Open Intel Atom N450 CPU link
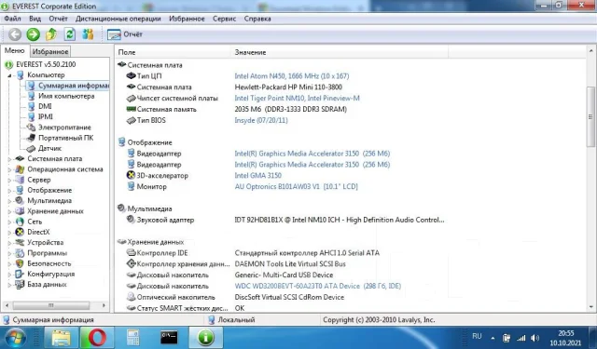Screen dimensions: 597x349 pyautogui.click(x=292, y=76)
